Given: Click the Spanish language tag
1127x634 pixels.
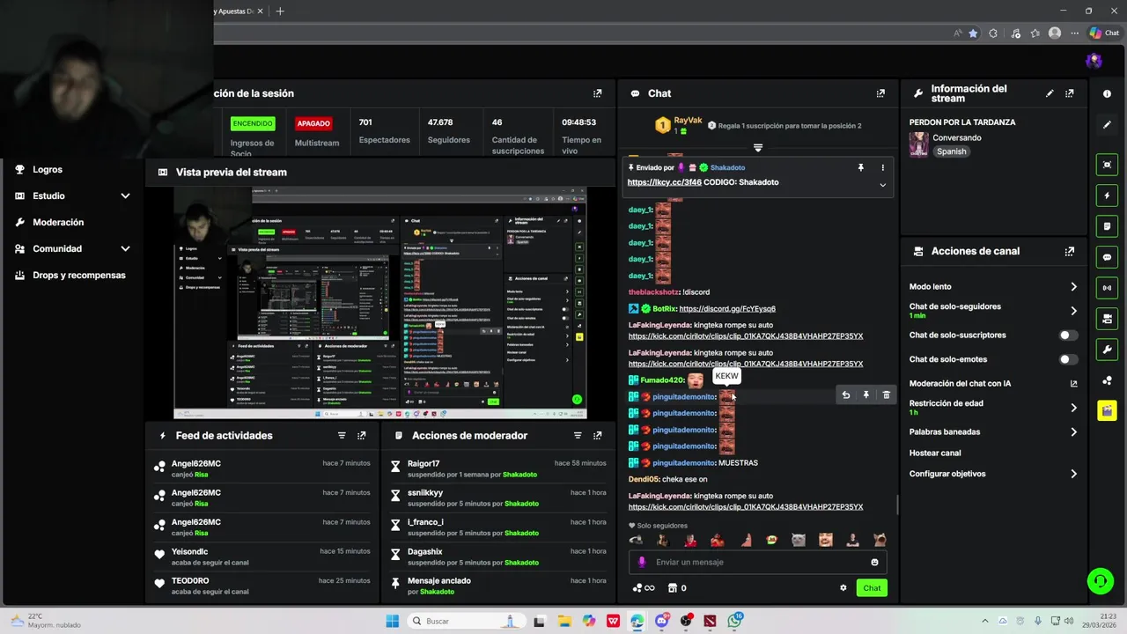Looking at the screenshot, I should click(x=952, y=151).
